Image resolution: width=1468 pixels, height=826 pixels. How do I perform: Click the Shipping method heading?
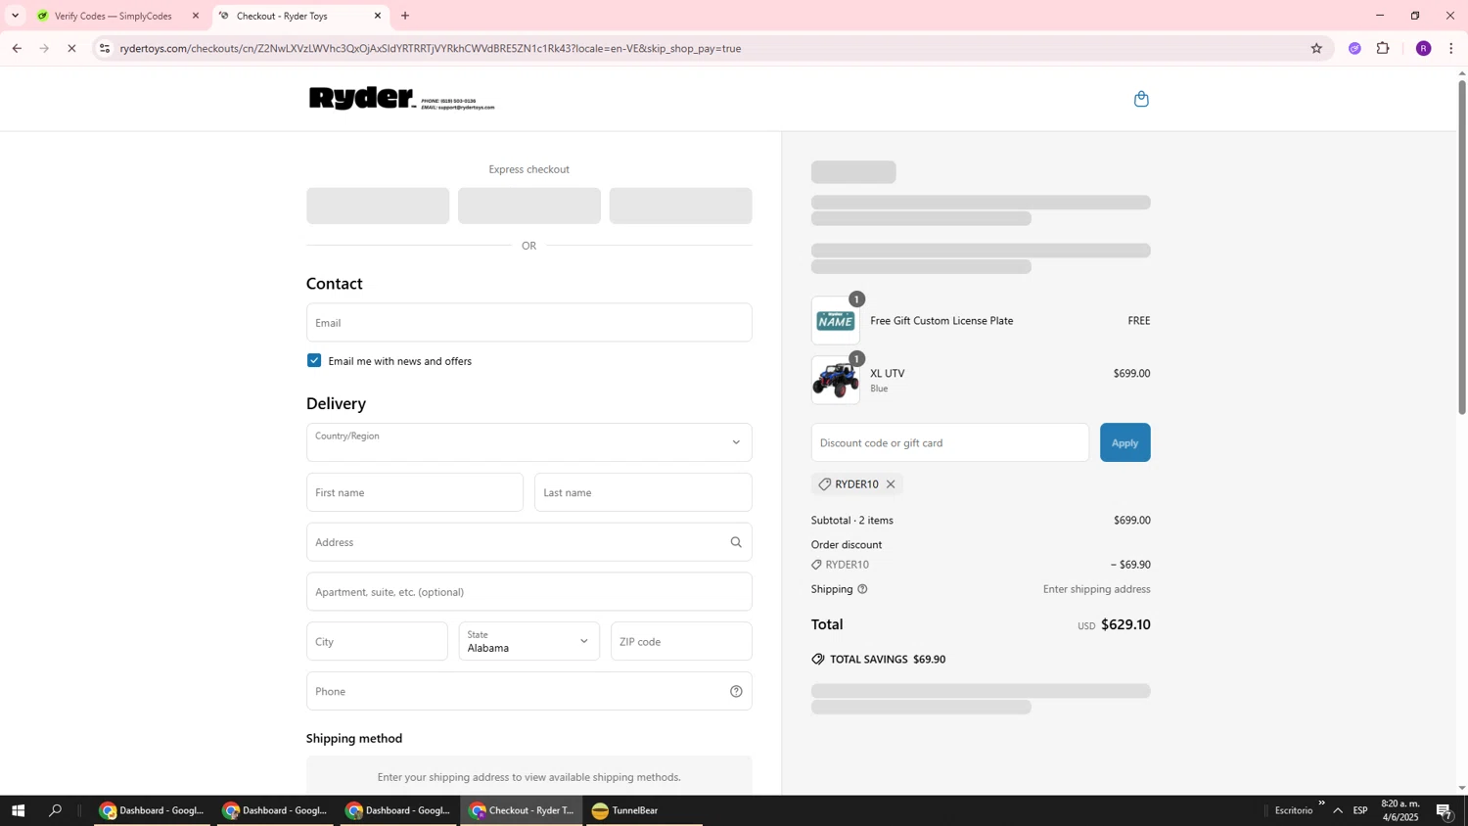[354, 738]
